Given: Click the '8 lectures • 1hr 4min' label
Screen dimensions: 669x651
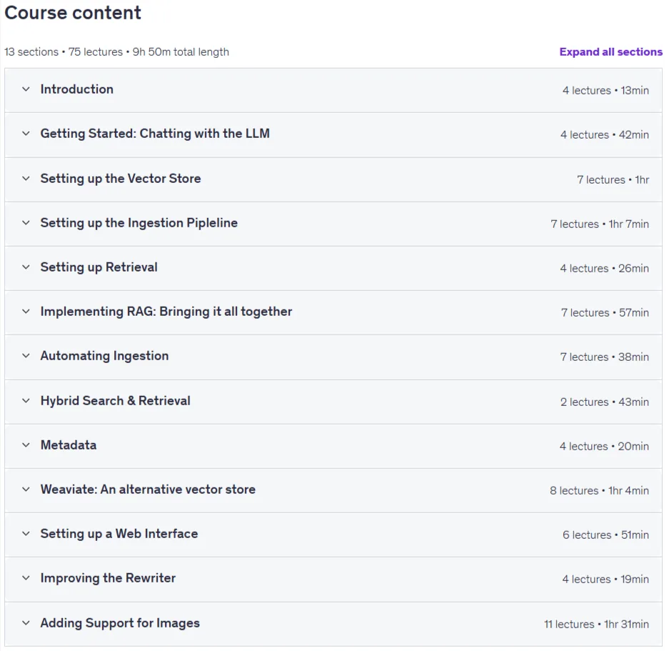Looking at the screenshot, I should click(599, 490).
